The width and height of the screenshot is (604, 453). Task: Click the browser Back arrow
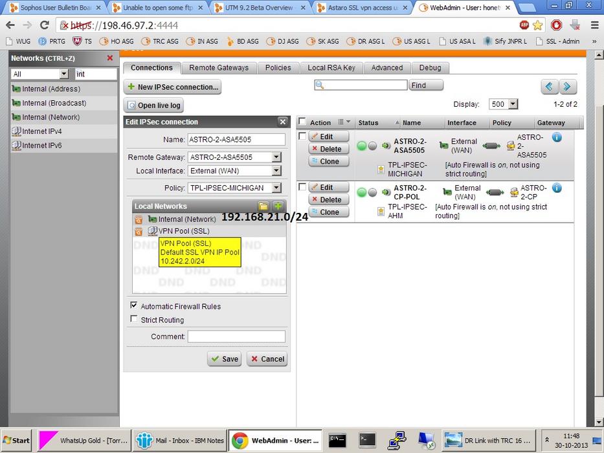[10, 25]
